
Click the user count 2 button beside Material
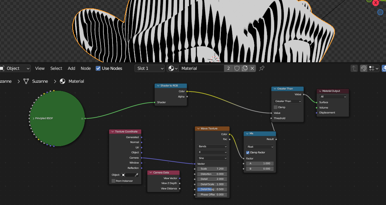tap(228, 68)
